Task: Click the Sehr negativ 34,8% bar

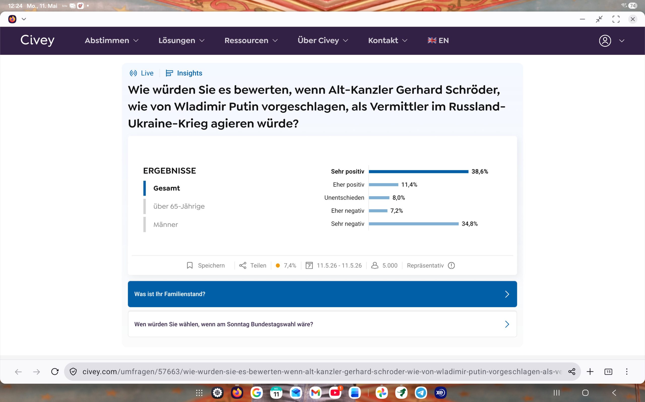Action: 414,224
